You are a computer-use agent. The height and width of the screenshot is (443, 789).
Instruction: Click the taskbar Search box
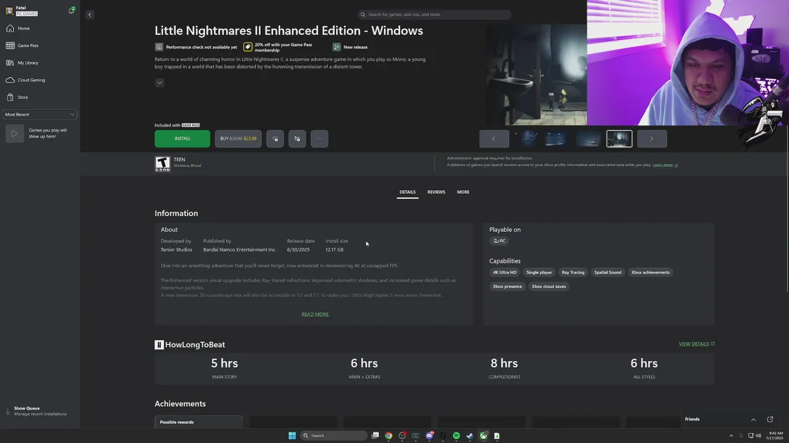pos(333,436)
